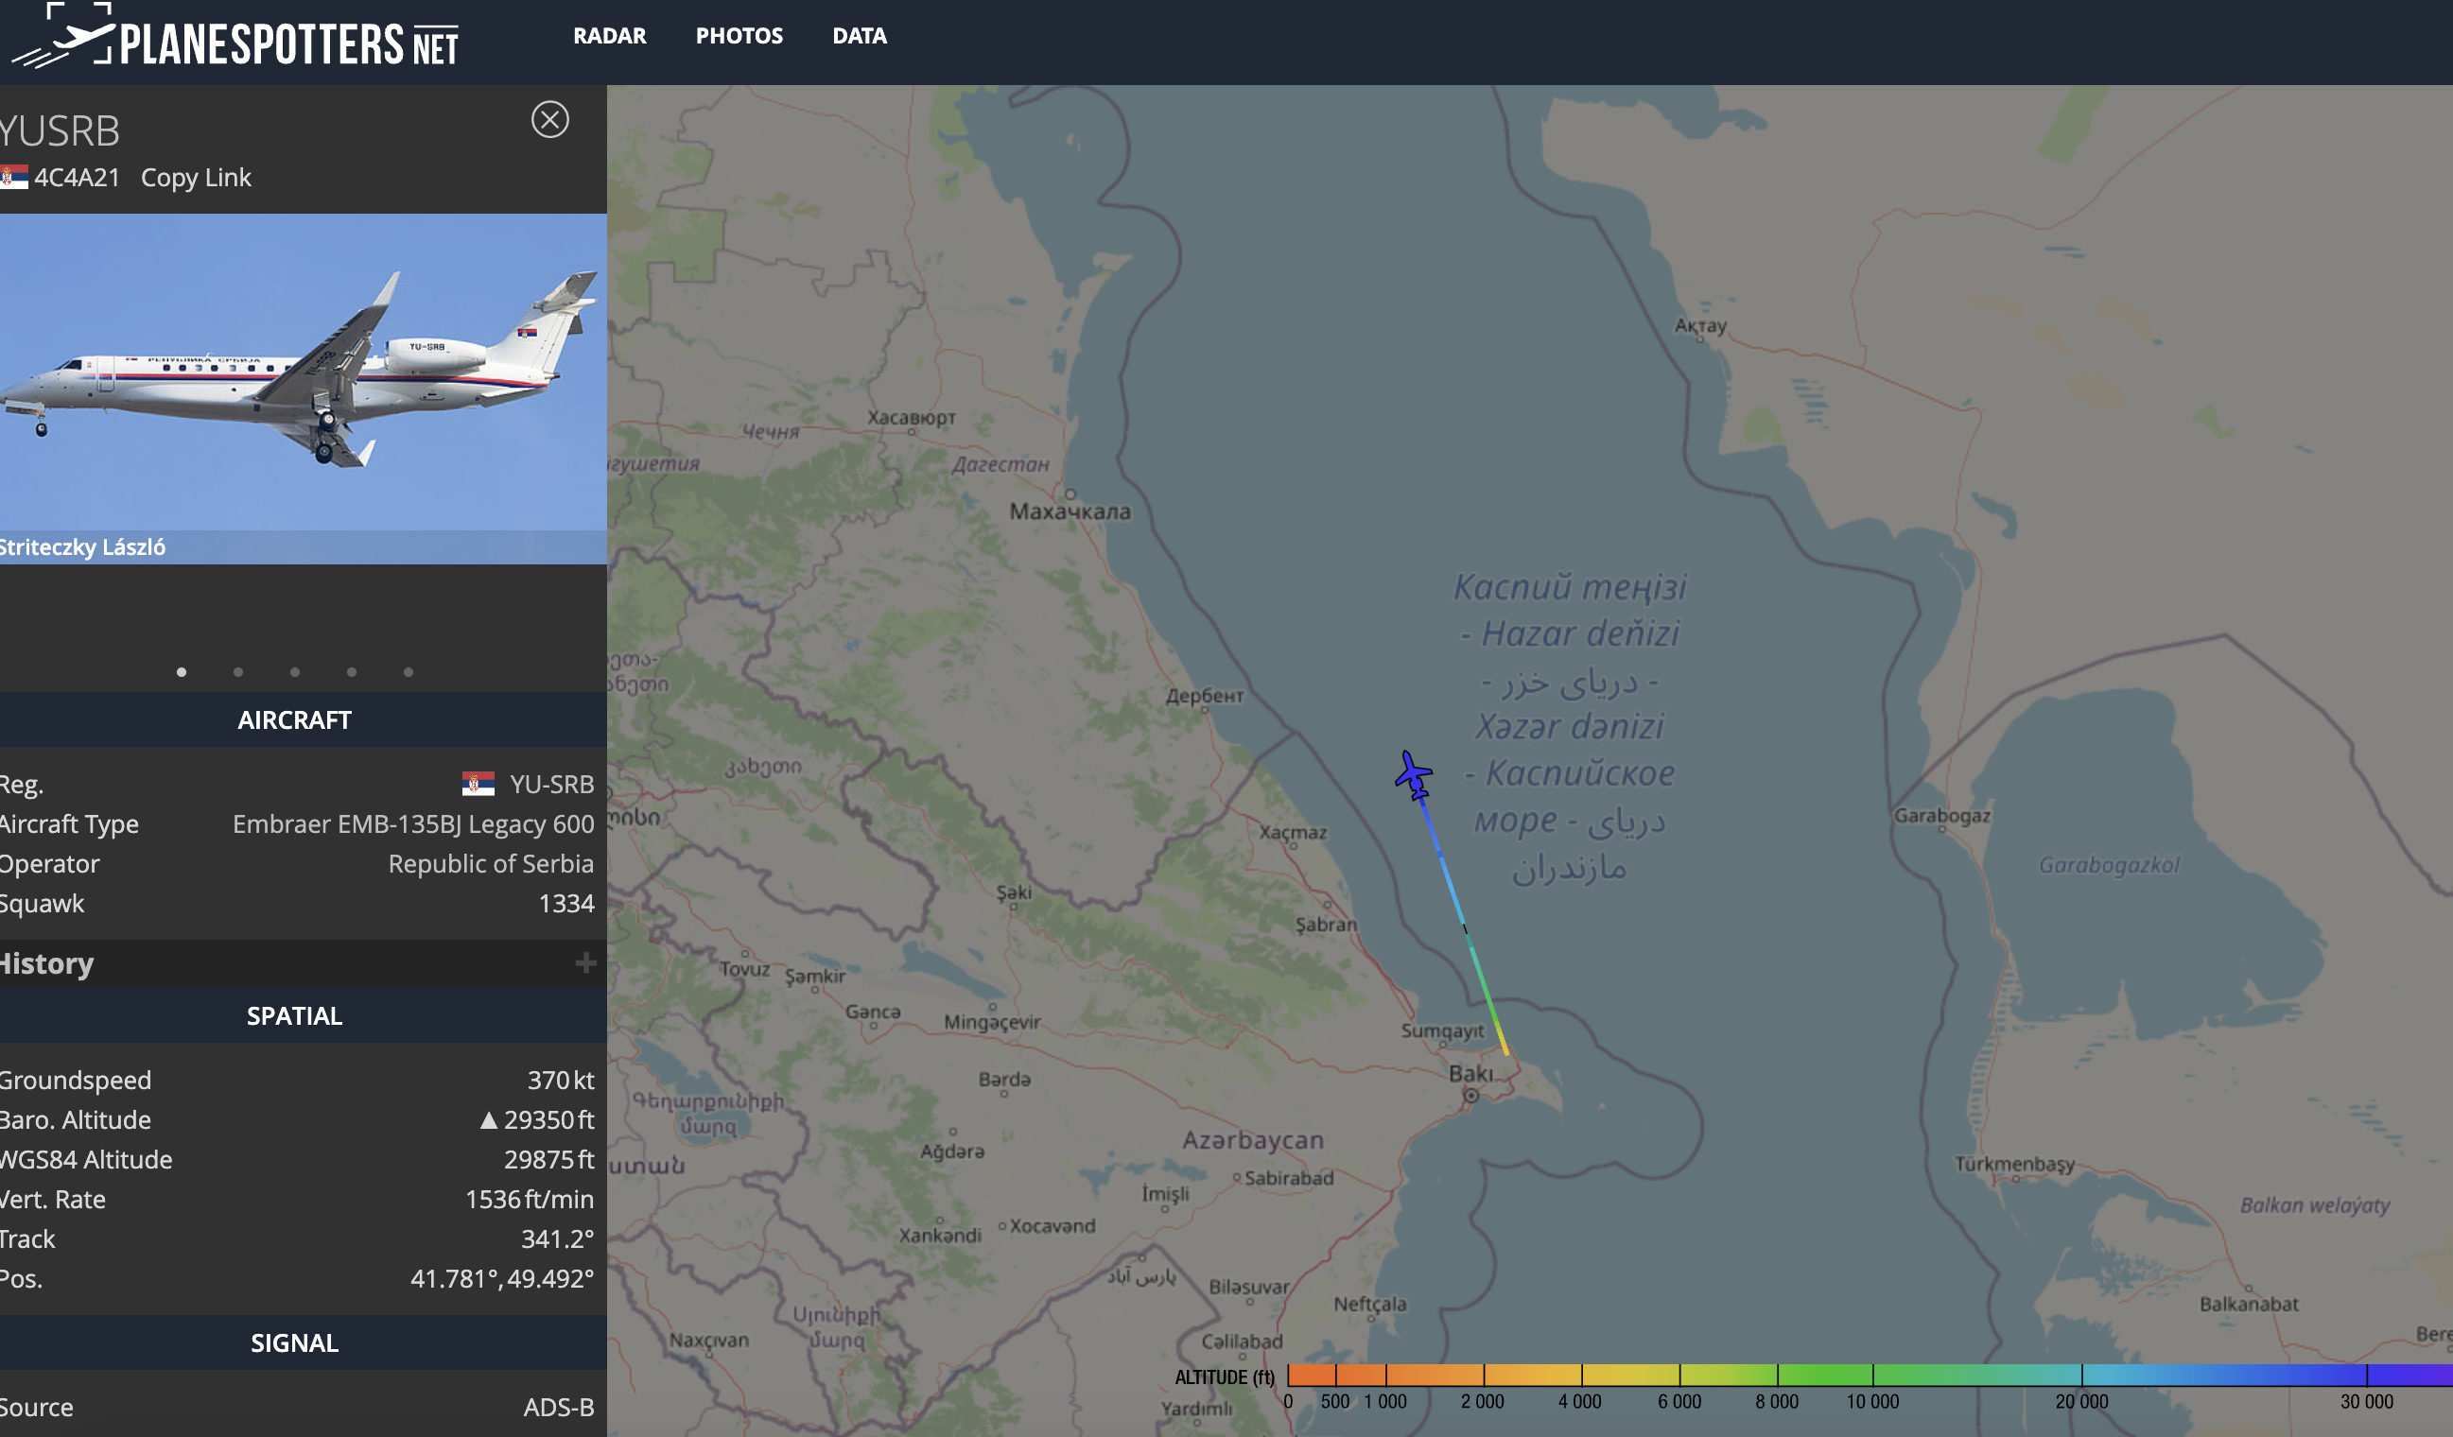
Task: Click the Baku city marker on map
Action: point(1470,1096)
